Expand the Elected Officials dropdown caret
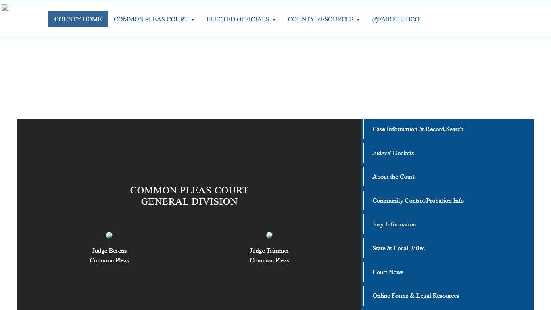The image size is (551, 310). (x=275, y=19)
